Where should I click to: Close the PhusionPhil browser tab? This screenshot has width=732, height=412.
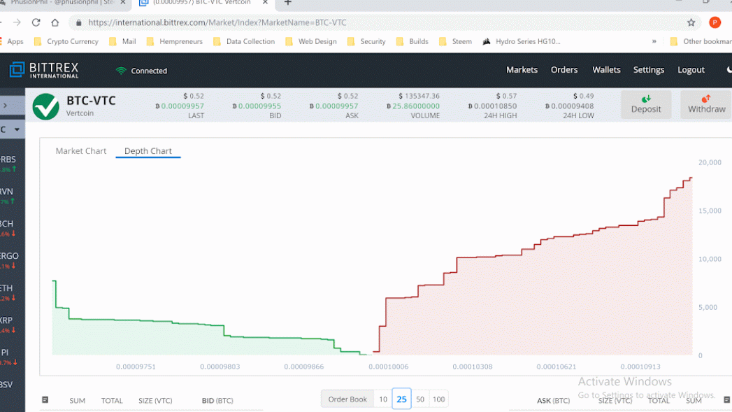123,2
